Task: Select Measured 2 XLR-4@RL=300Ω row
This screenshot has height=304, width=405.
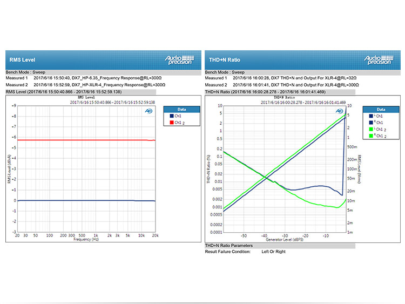Action: point(281,85)
